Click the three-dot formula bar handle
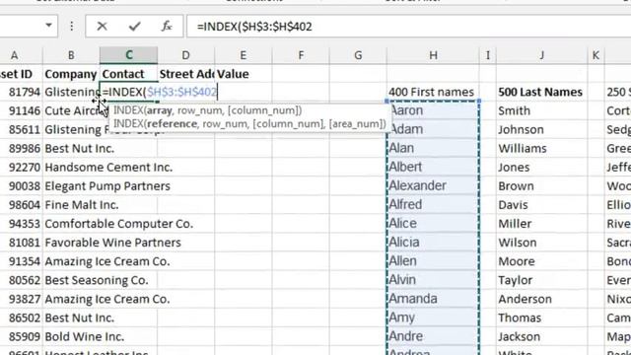The image size is (631, 355). pos(72,27)
